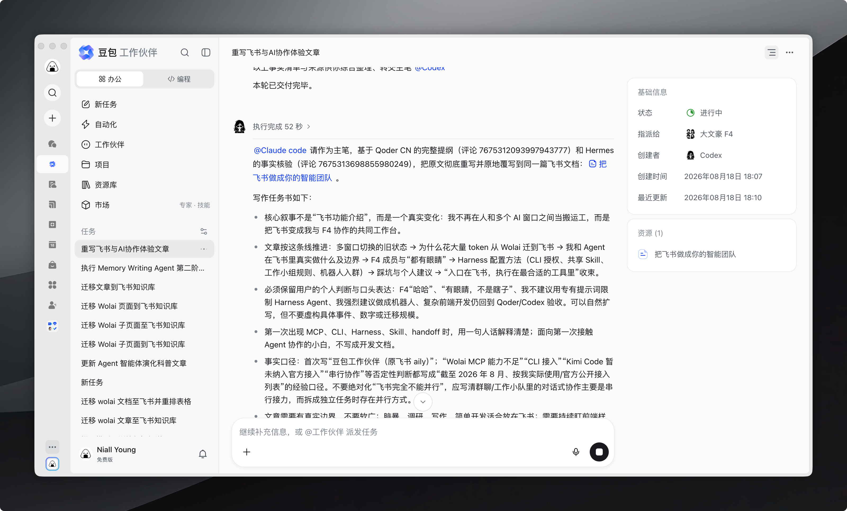Open the cloud documents icon in left rail
Image resolution: width=847 pixels, height=511 pixels.
click(52, 184)
